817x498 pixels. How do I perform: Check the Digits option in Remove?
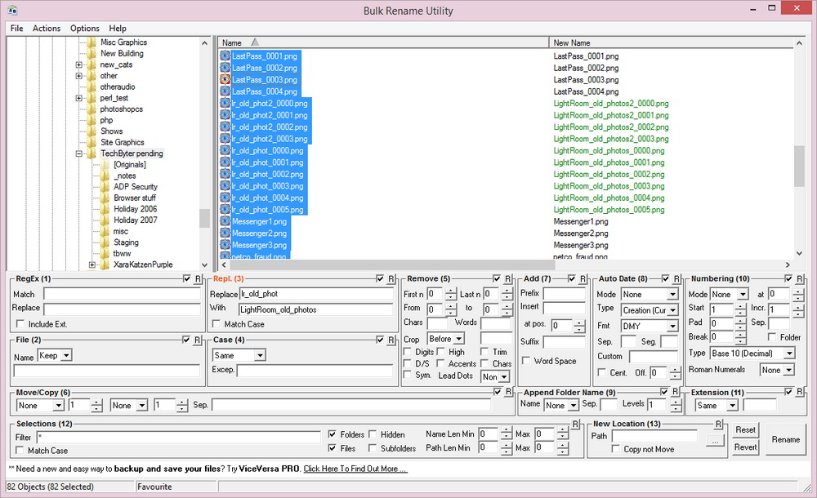point(408,352)
